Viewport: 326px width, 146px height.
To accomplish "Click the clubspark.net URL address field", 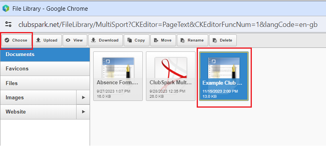I will click(x=168, y=25).
